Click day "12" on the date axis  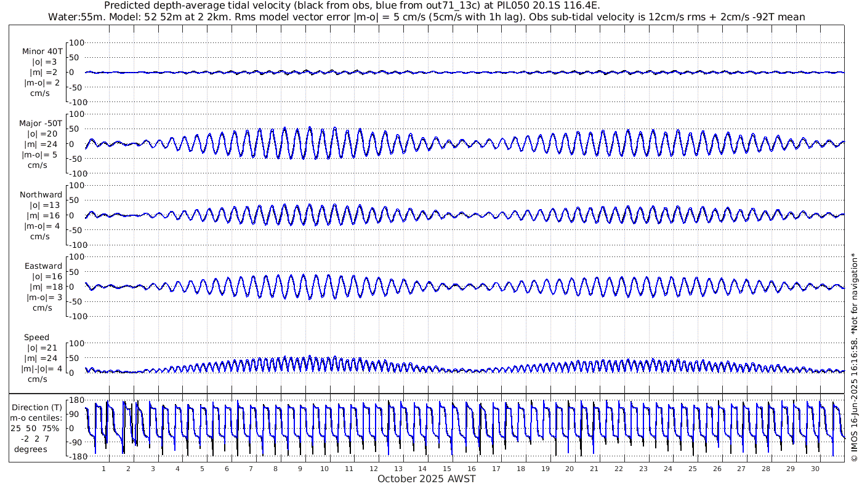(x=373, y=468)
